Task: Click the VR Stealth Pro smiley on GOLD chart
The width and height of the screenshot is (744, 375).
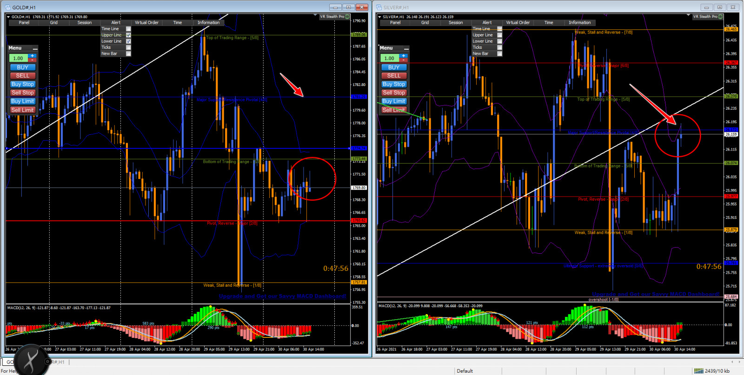Action: point(347,17)
